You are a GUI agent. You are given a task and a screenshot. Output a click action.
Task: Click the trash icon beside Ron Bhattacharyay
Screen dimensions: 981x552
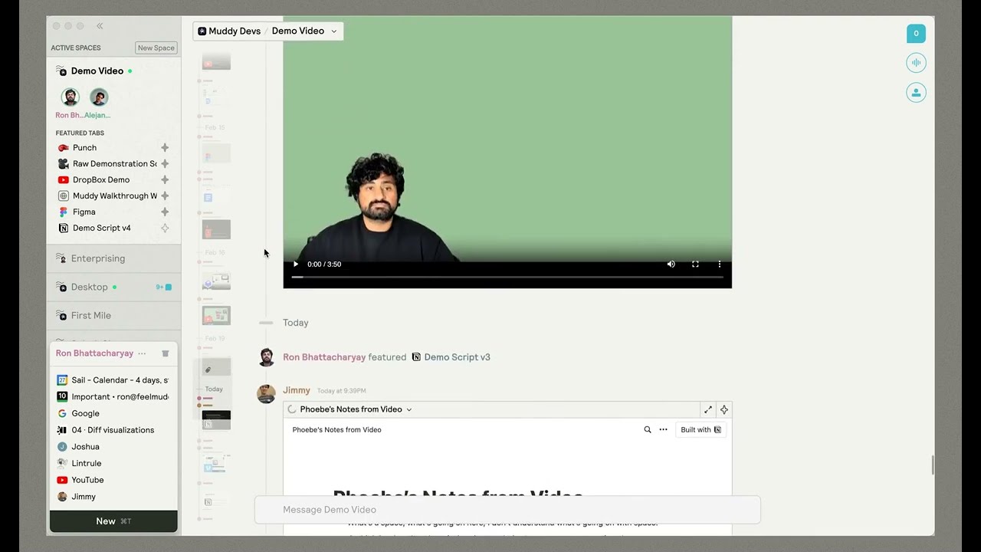pyautogui.click(x=165, y=353)
